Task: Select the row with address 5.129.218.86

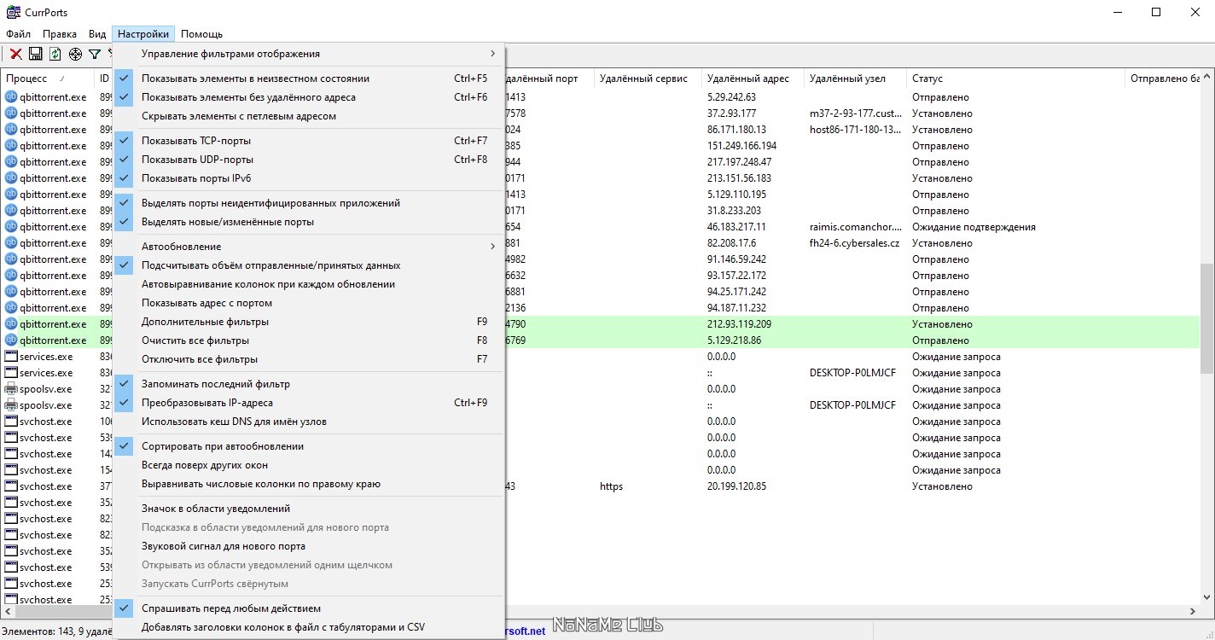Action: pyautogui.click(x=600, y=340)
